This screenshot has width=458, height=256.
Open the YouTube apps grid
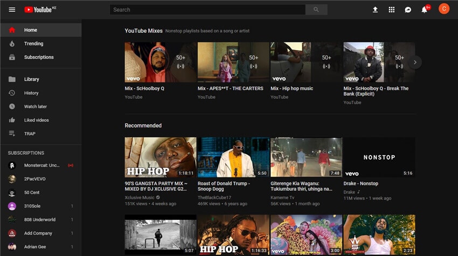point(392,10)
